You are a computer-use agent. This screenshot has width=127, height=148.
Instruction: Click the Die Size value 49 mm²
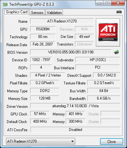click(x=84, y=37)
